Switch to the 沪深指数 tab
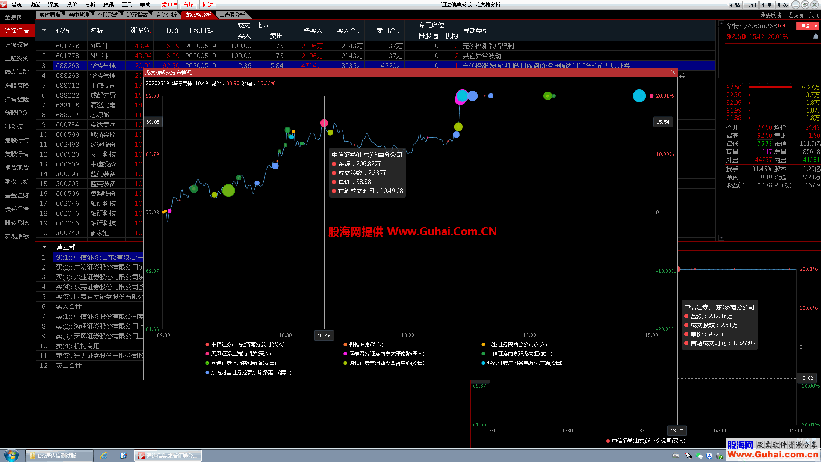This screenshot has height=462, width=821. (x=137, y=15)
